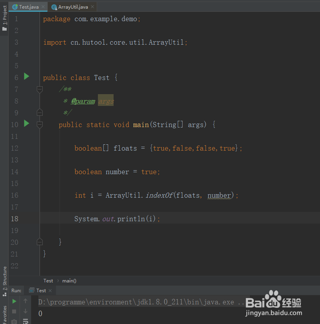Click Test in the breadcrumb bar

48,281
